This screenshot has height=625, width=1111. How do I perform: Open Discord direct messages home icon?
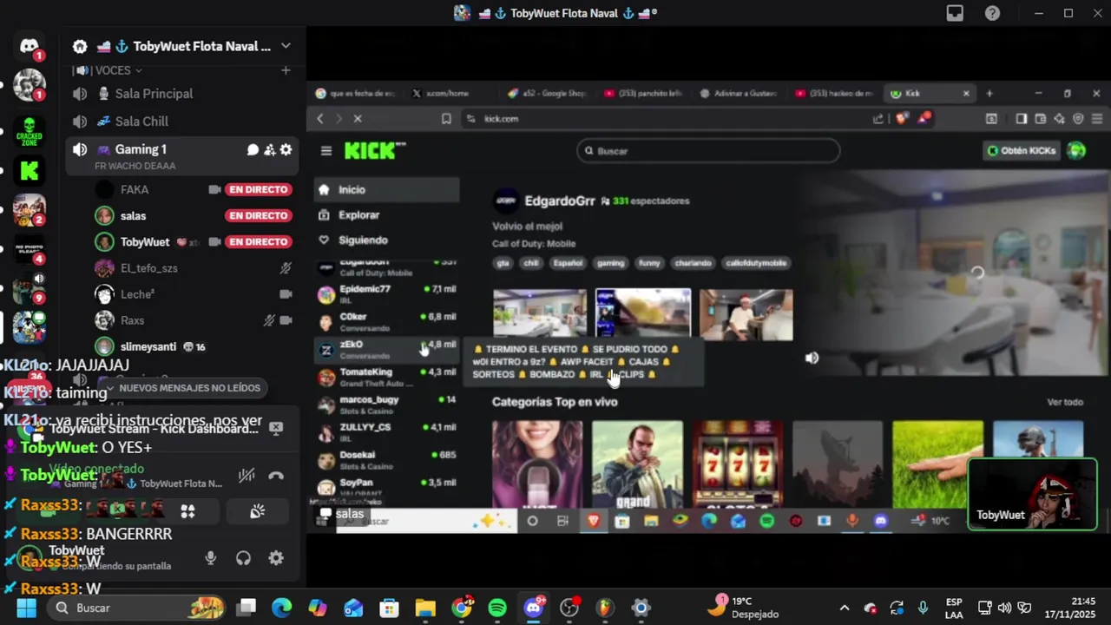pos(29,46)
